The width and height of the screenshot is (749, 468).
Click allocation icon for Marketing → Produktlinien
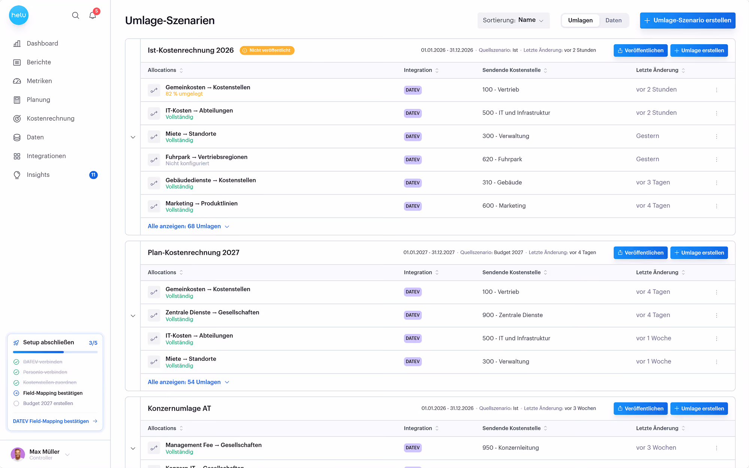[x=154, y=206]
